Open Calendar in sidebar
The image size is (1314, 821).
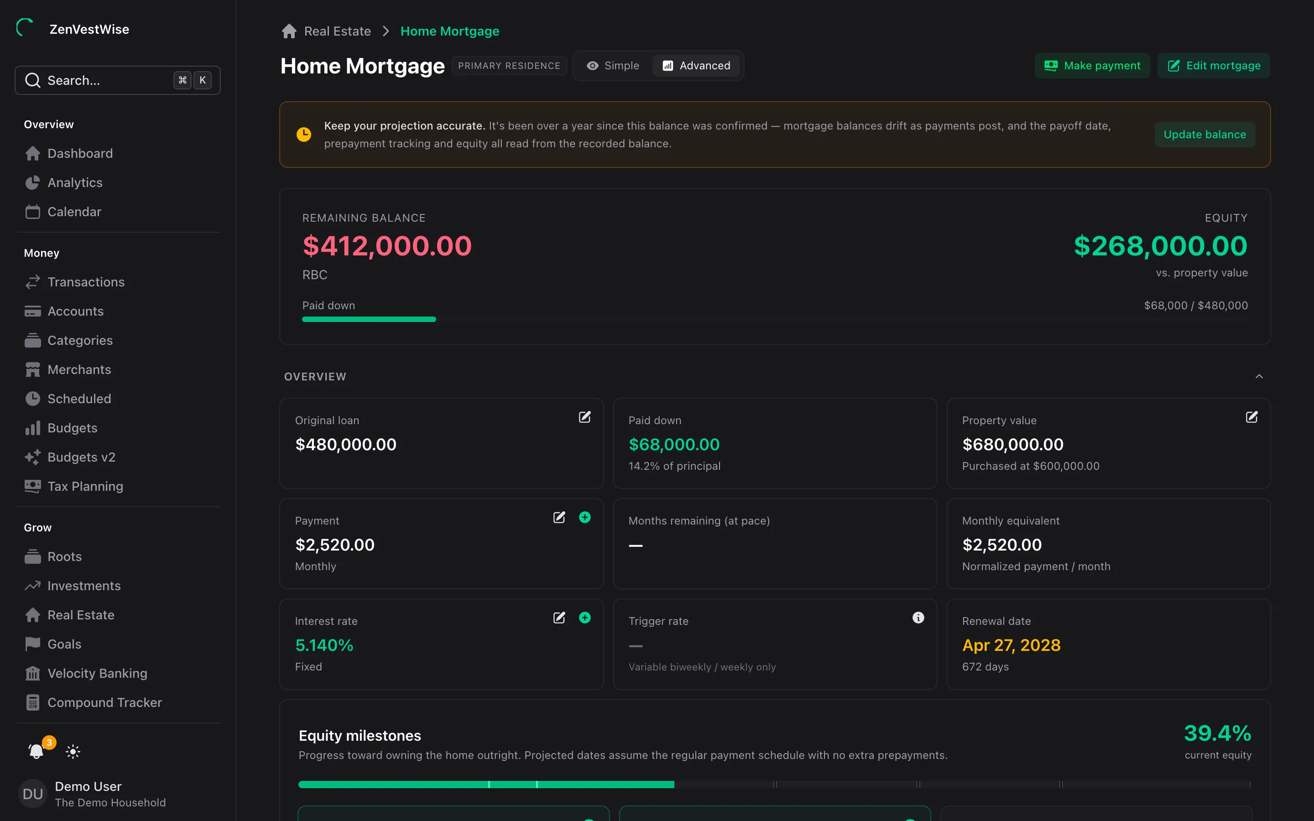click(x=117, y=212)
